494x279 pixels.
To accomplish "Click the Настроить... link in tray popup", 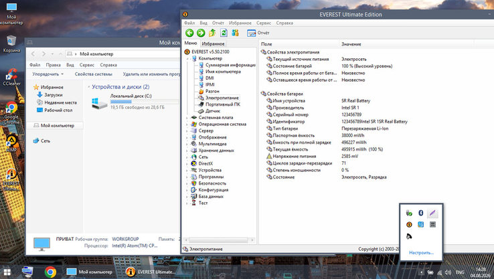I will click(x=421, y=252).
